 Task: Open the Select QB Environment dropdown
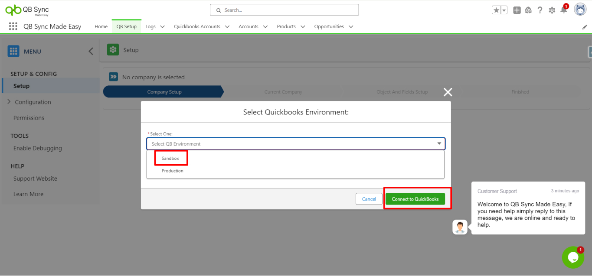pyautogui.click(x=296, y=144)
